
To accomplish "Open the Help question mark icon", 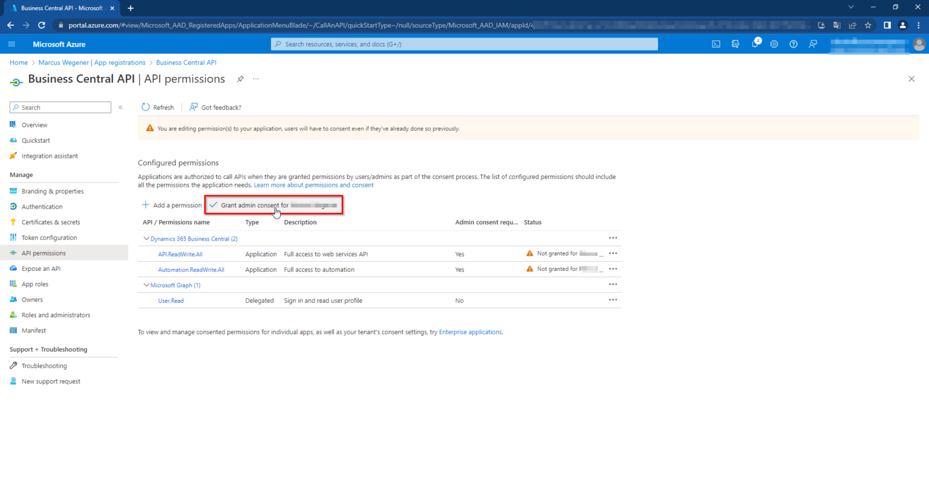I will click(x=794, y=44).
